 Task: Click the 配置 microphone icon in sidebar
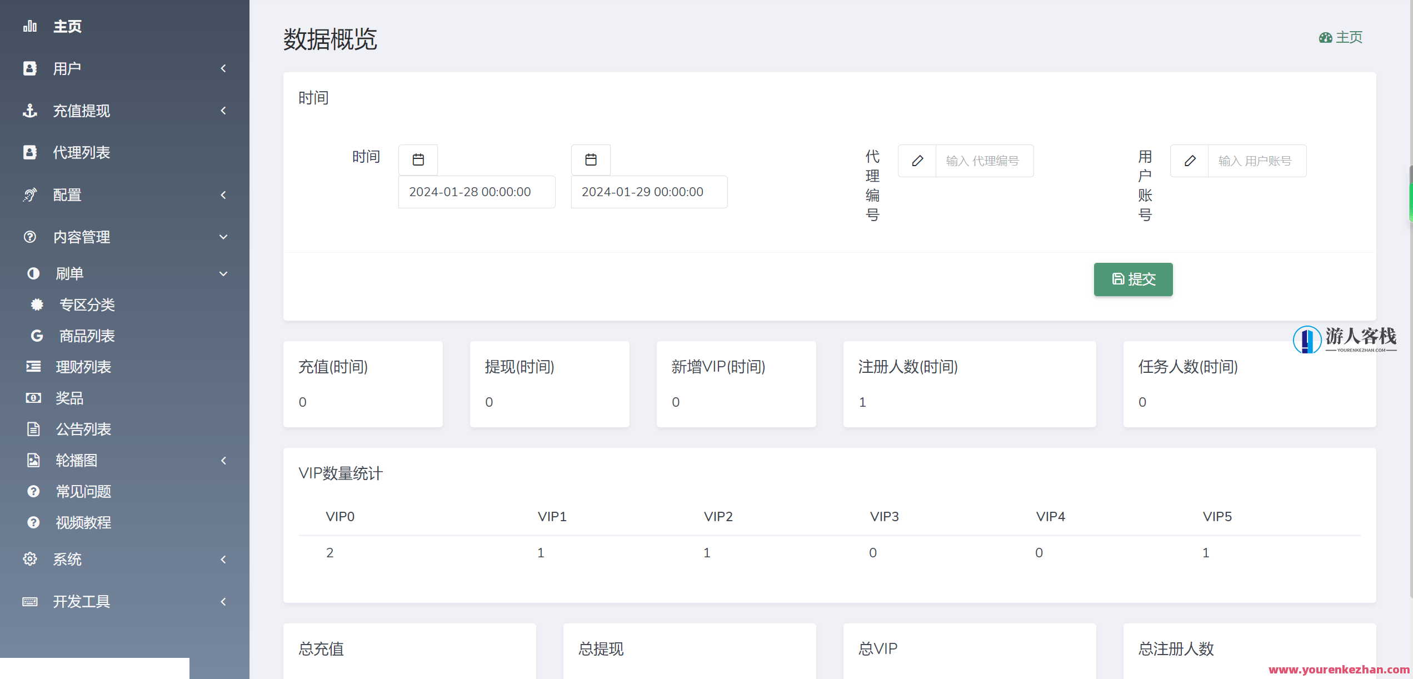[29, 195]
